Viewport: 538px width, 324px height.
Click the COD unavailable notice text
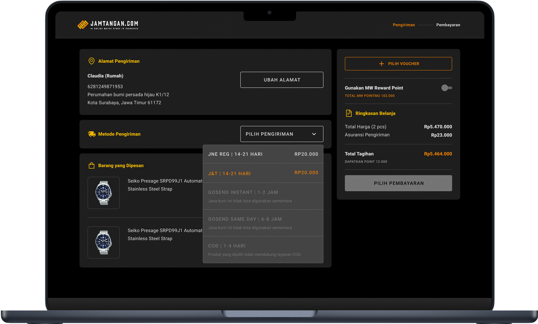pyautogui.click(x=254, y=254)
